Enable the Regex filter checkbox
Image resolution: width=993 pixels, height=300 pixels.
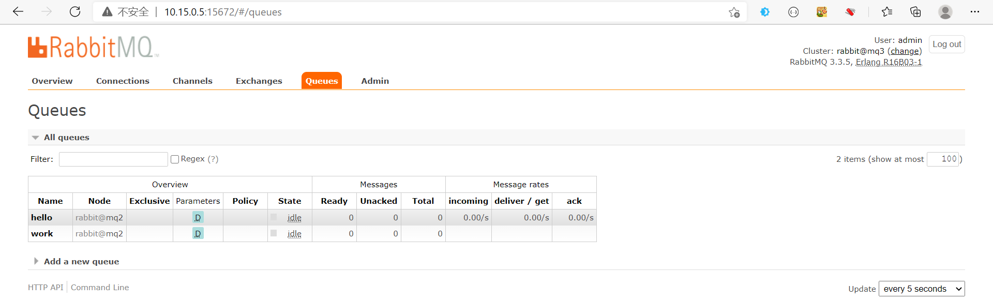175,159
